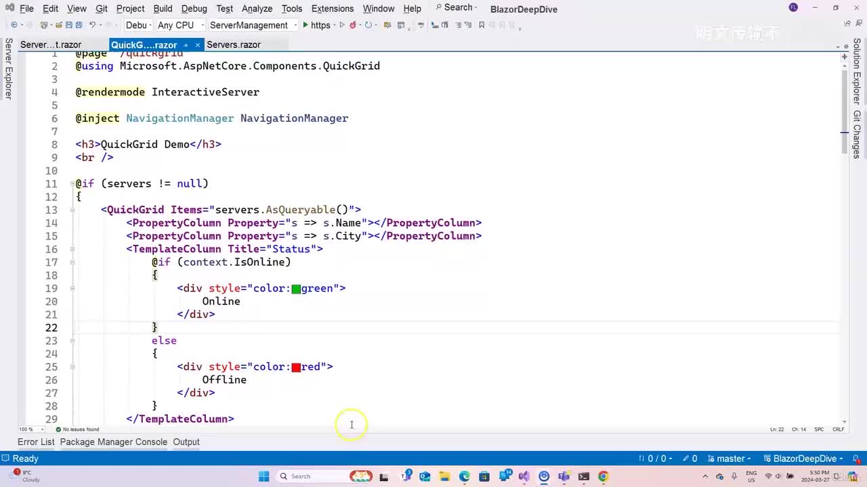Open Google Chrome from the taskbar
Image resolution: width=867 pixels, height=487 pixels.
click(603, 476)
